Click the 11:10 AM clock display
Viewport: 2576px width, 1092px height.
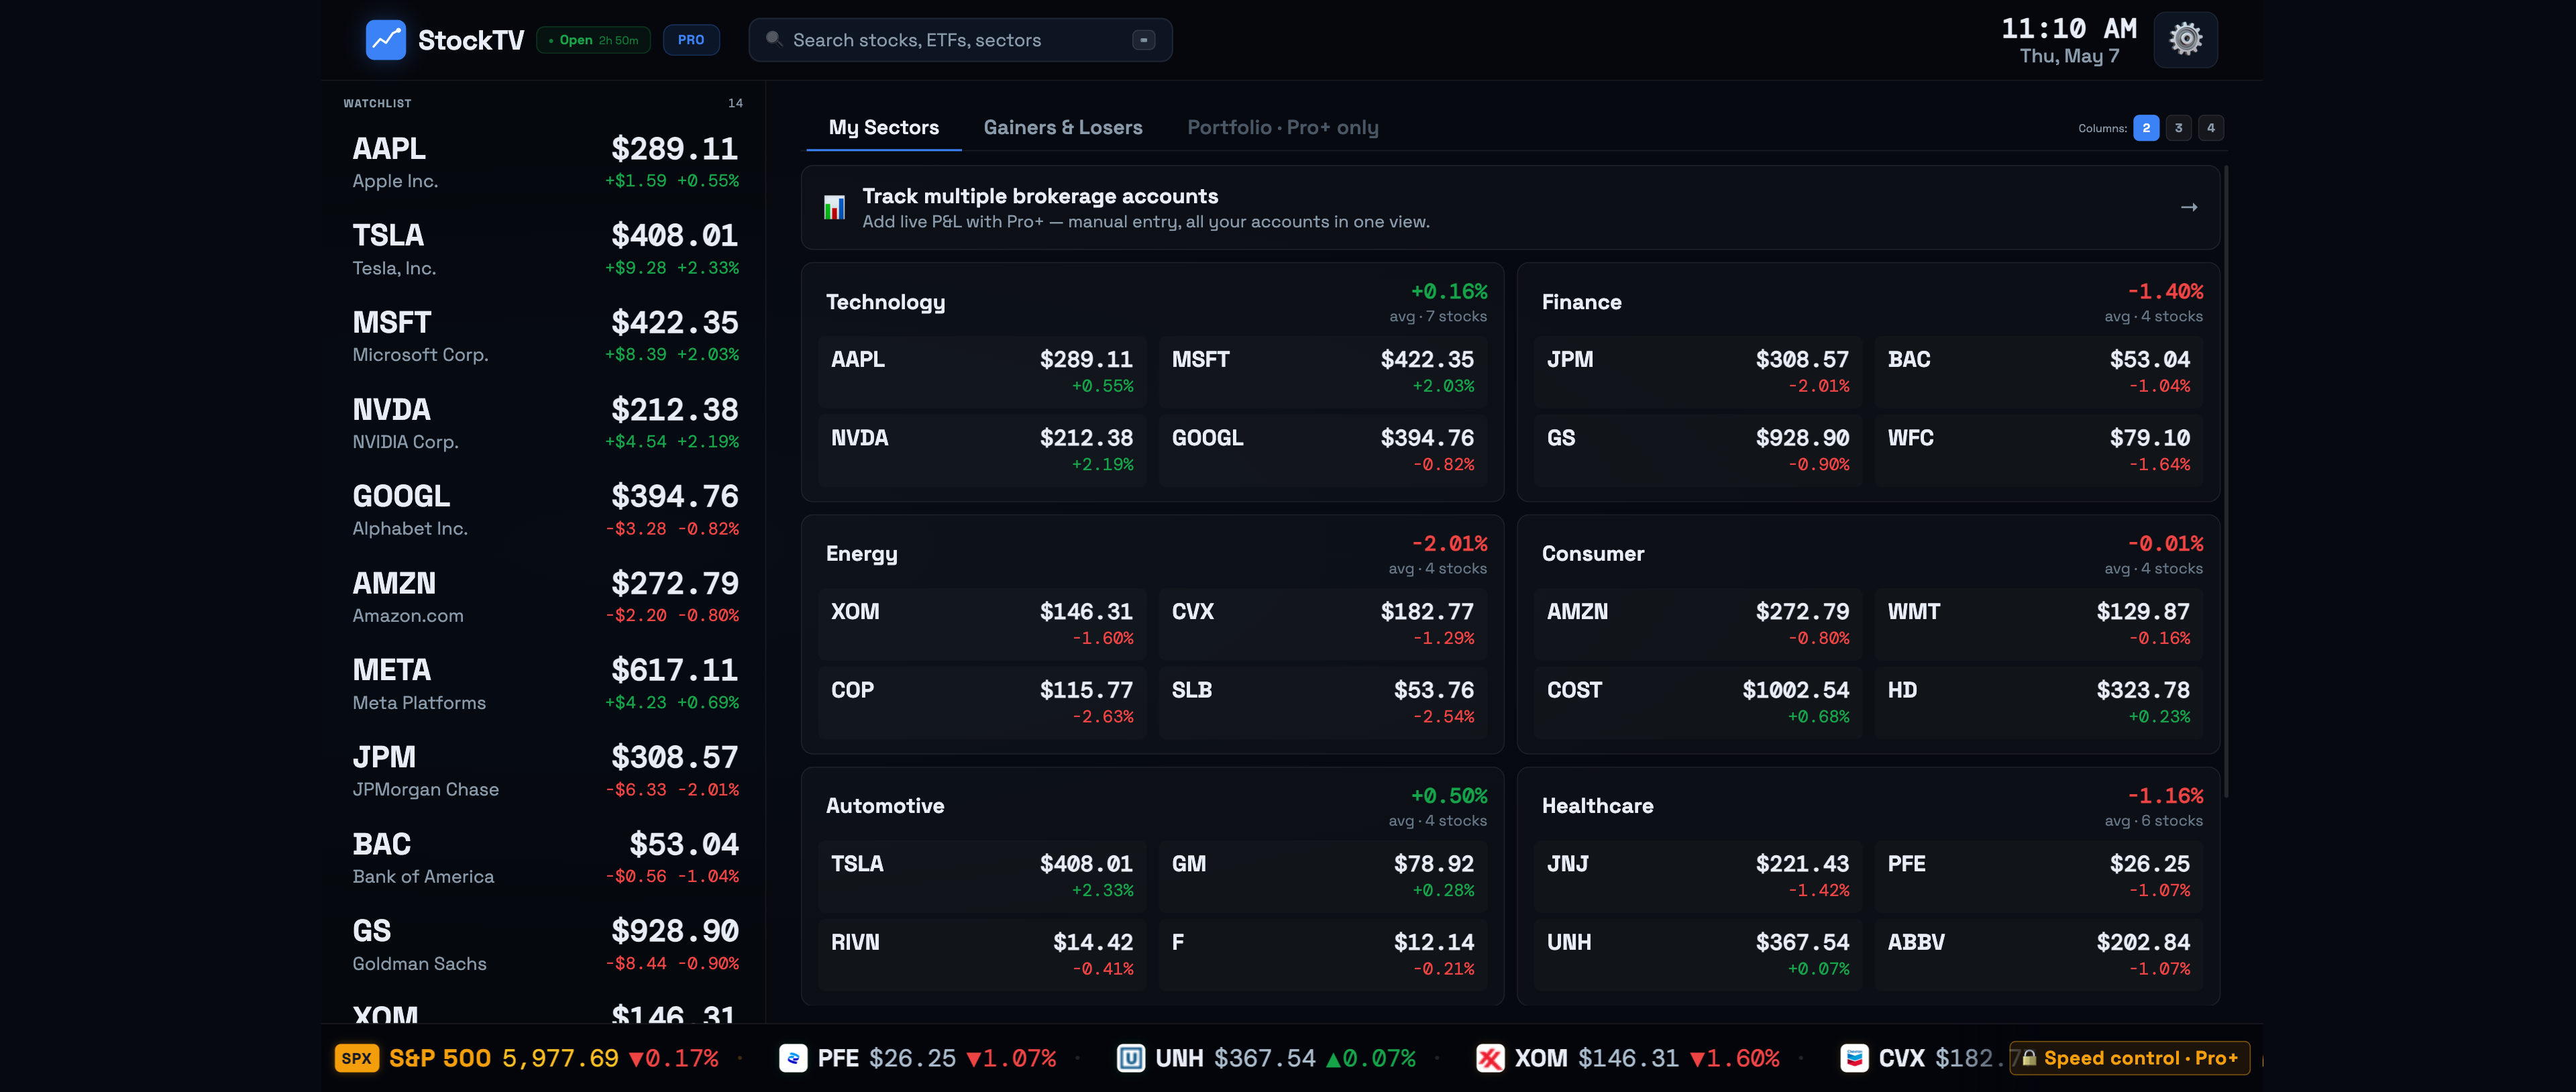[x=2068, y=29]
